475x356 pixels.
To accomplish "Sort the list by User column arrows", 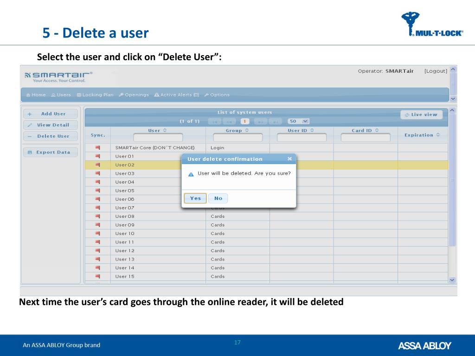I will 165,130.
